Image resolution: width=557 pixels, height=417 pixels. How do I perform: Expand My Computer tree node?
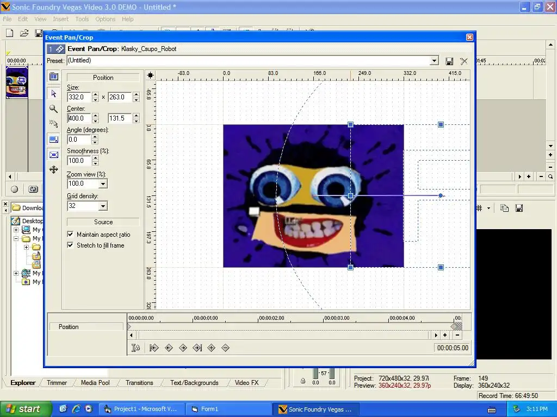click(16, 230)
